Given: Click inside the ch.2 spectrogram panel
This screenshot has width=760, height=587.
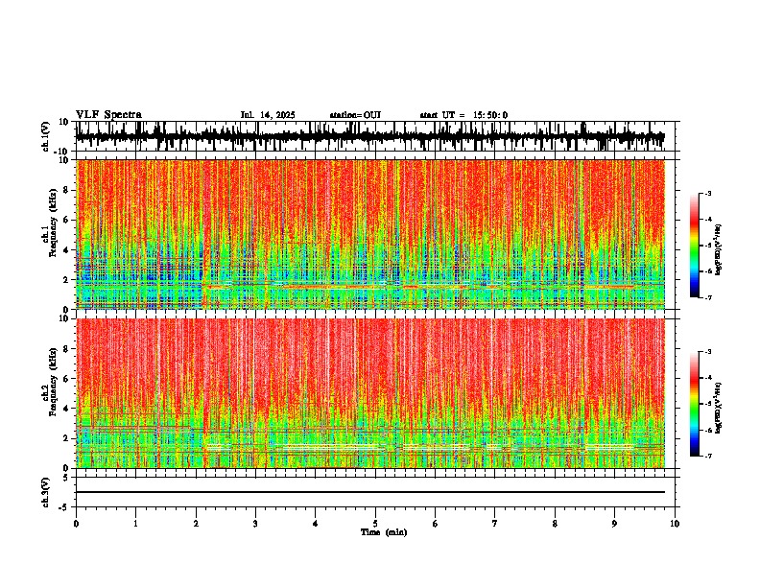Looking at the screenshot, I should tap(370, 393).
